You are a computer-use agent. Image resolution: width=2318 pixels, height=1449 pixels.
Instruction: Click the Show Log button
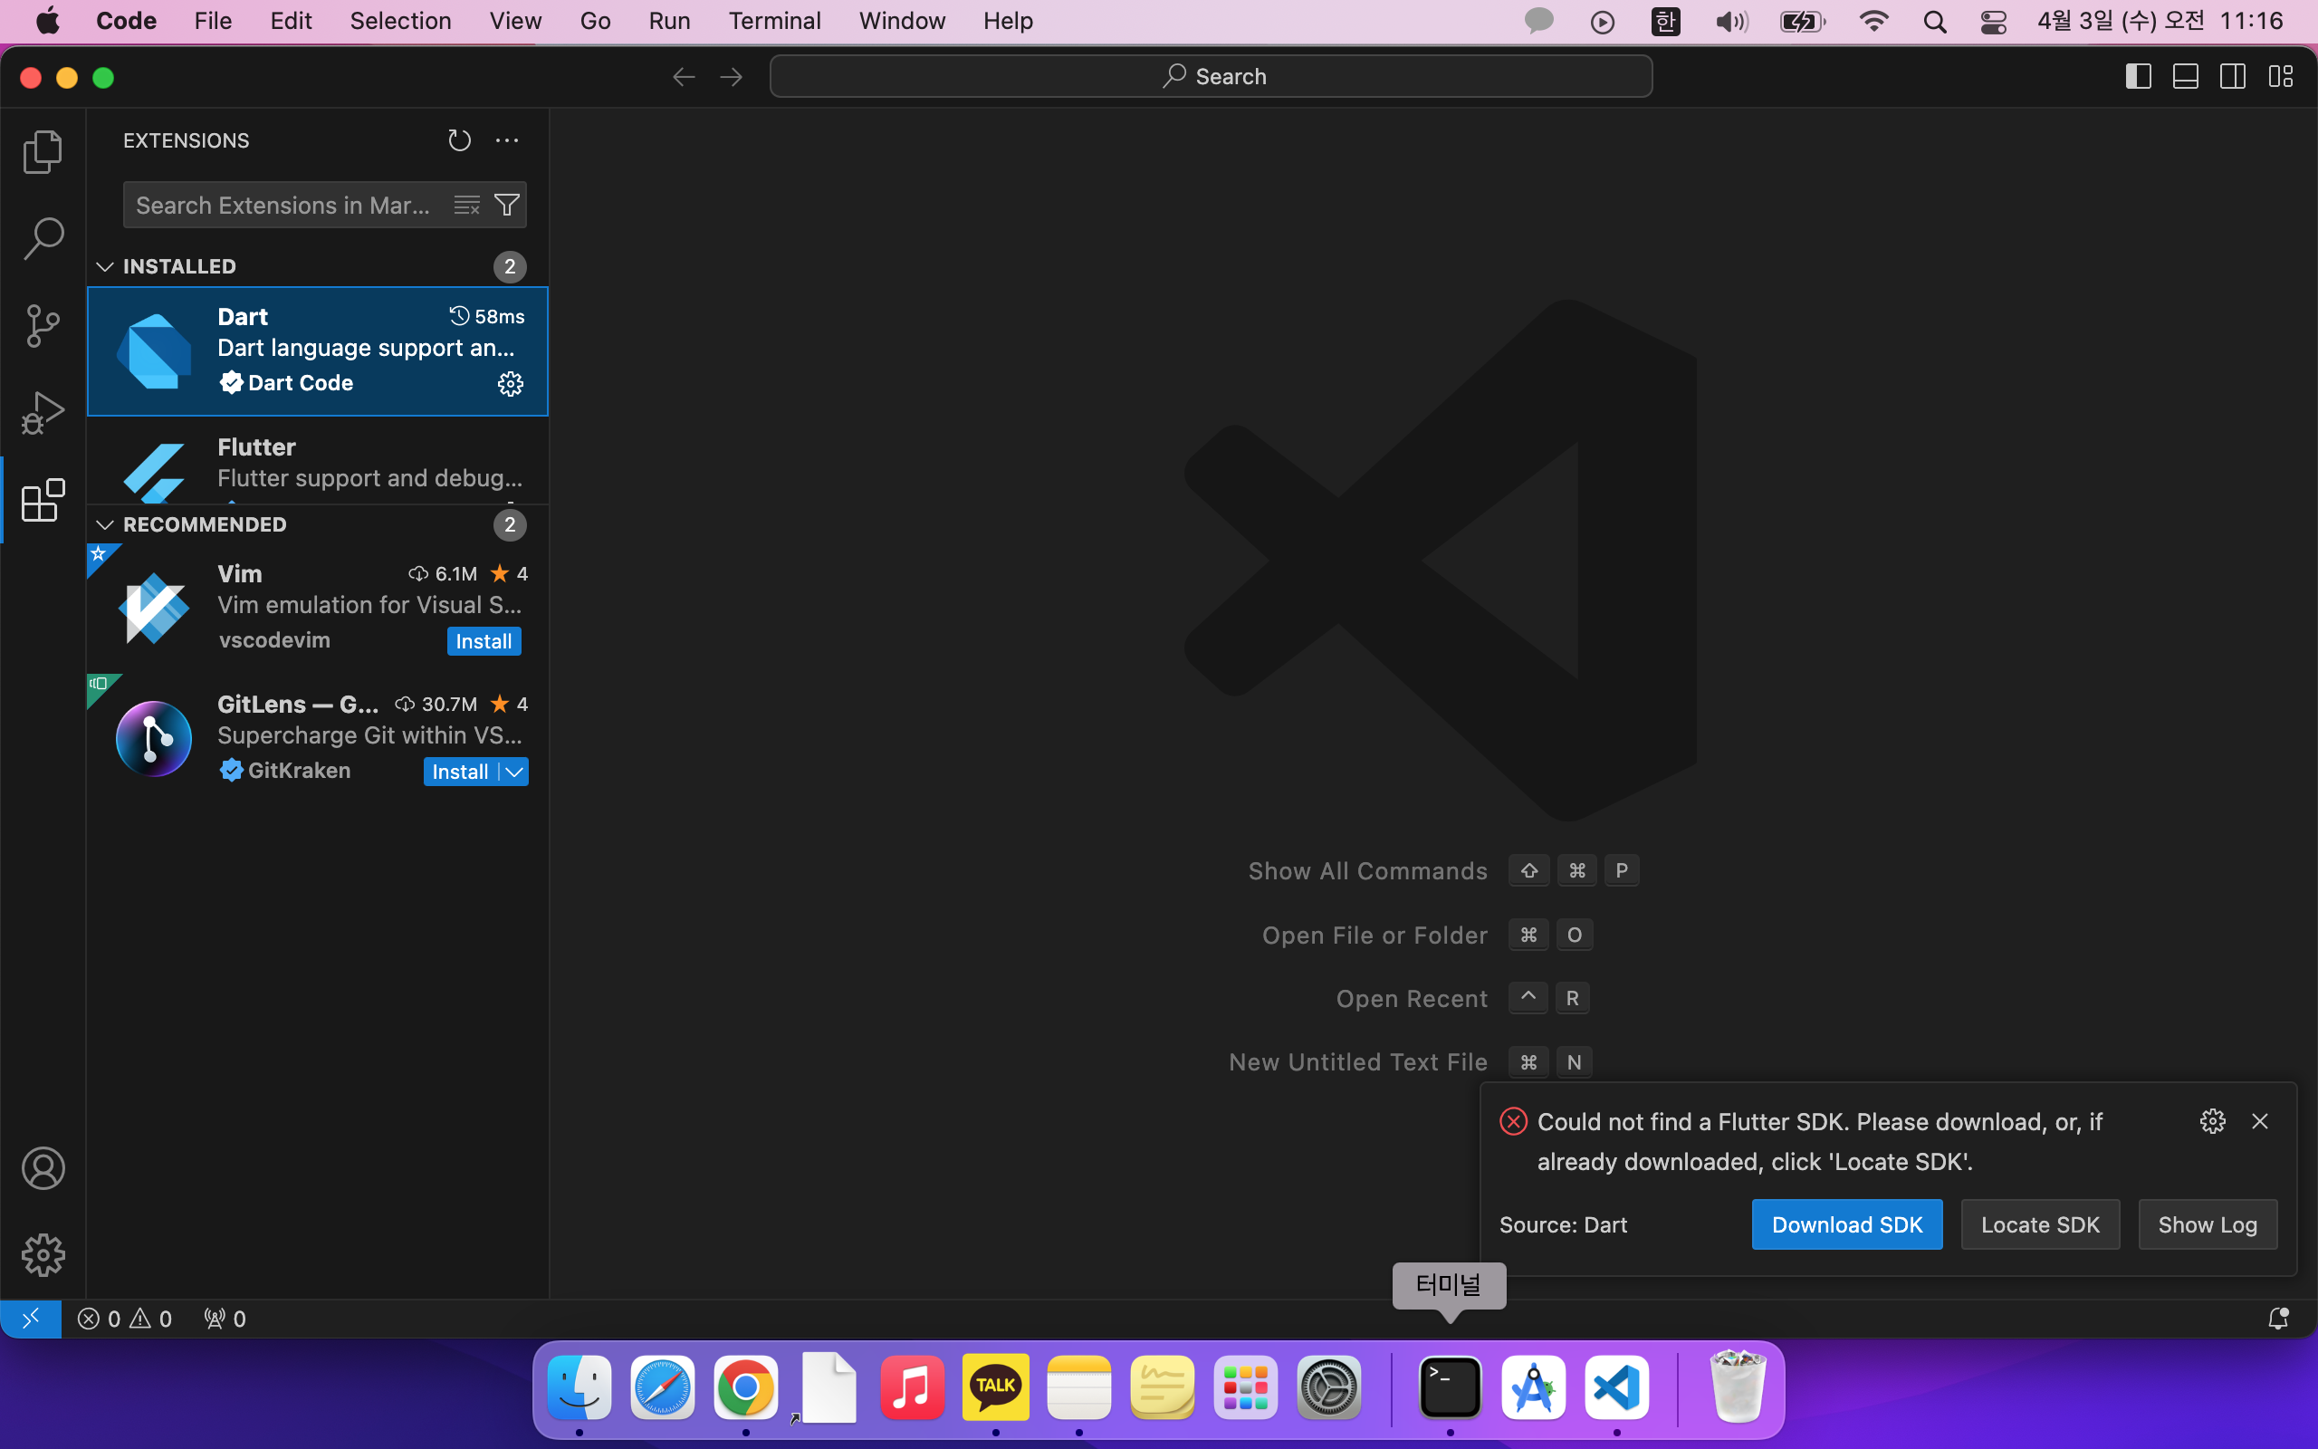click(x=2208, y=1224)
